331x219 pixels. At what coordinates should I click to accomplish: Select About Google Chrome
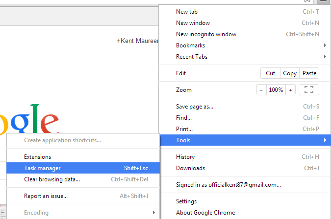245,213
